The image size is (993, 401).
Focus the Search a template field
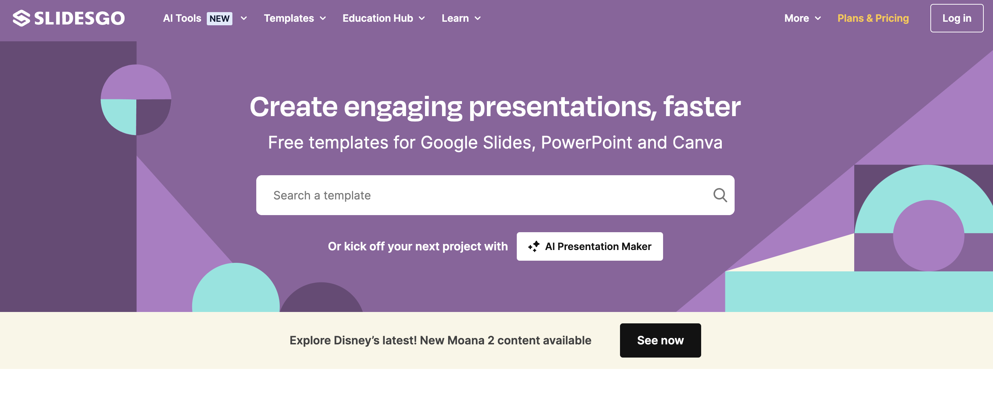pyautogui.click(x=495, y=195)
